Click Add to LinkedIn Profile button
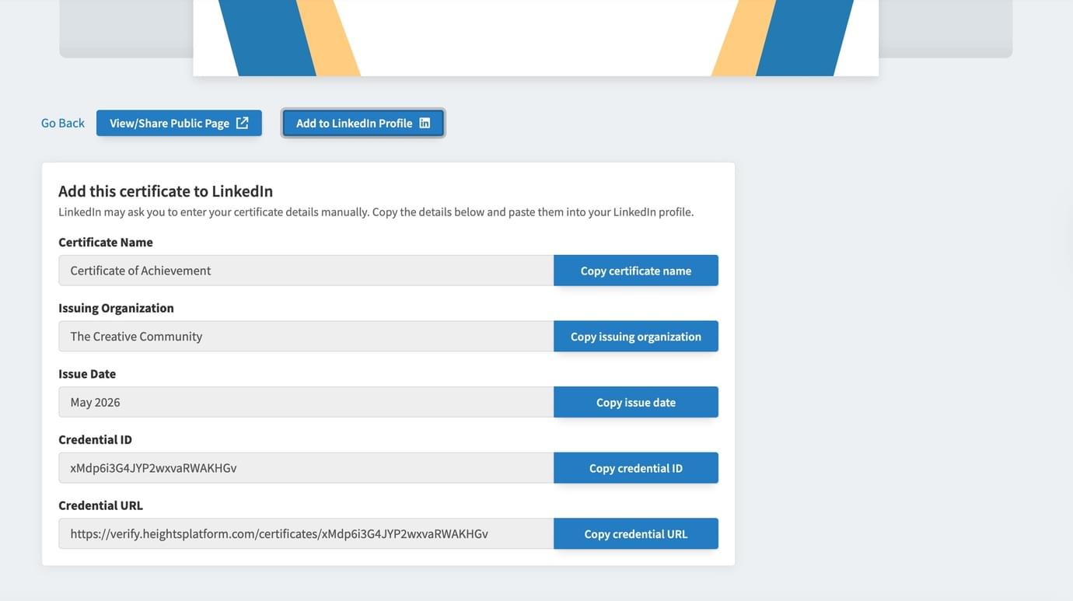 point(363,123)
